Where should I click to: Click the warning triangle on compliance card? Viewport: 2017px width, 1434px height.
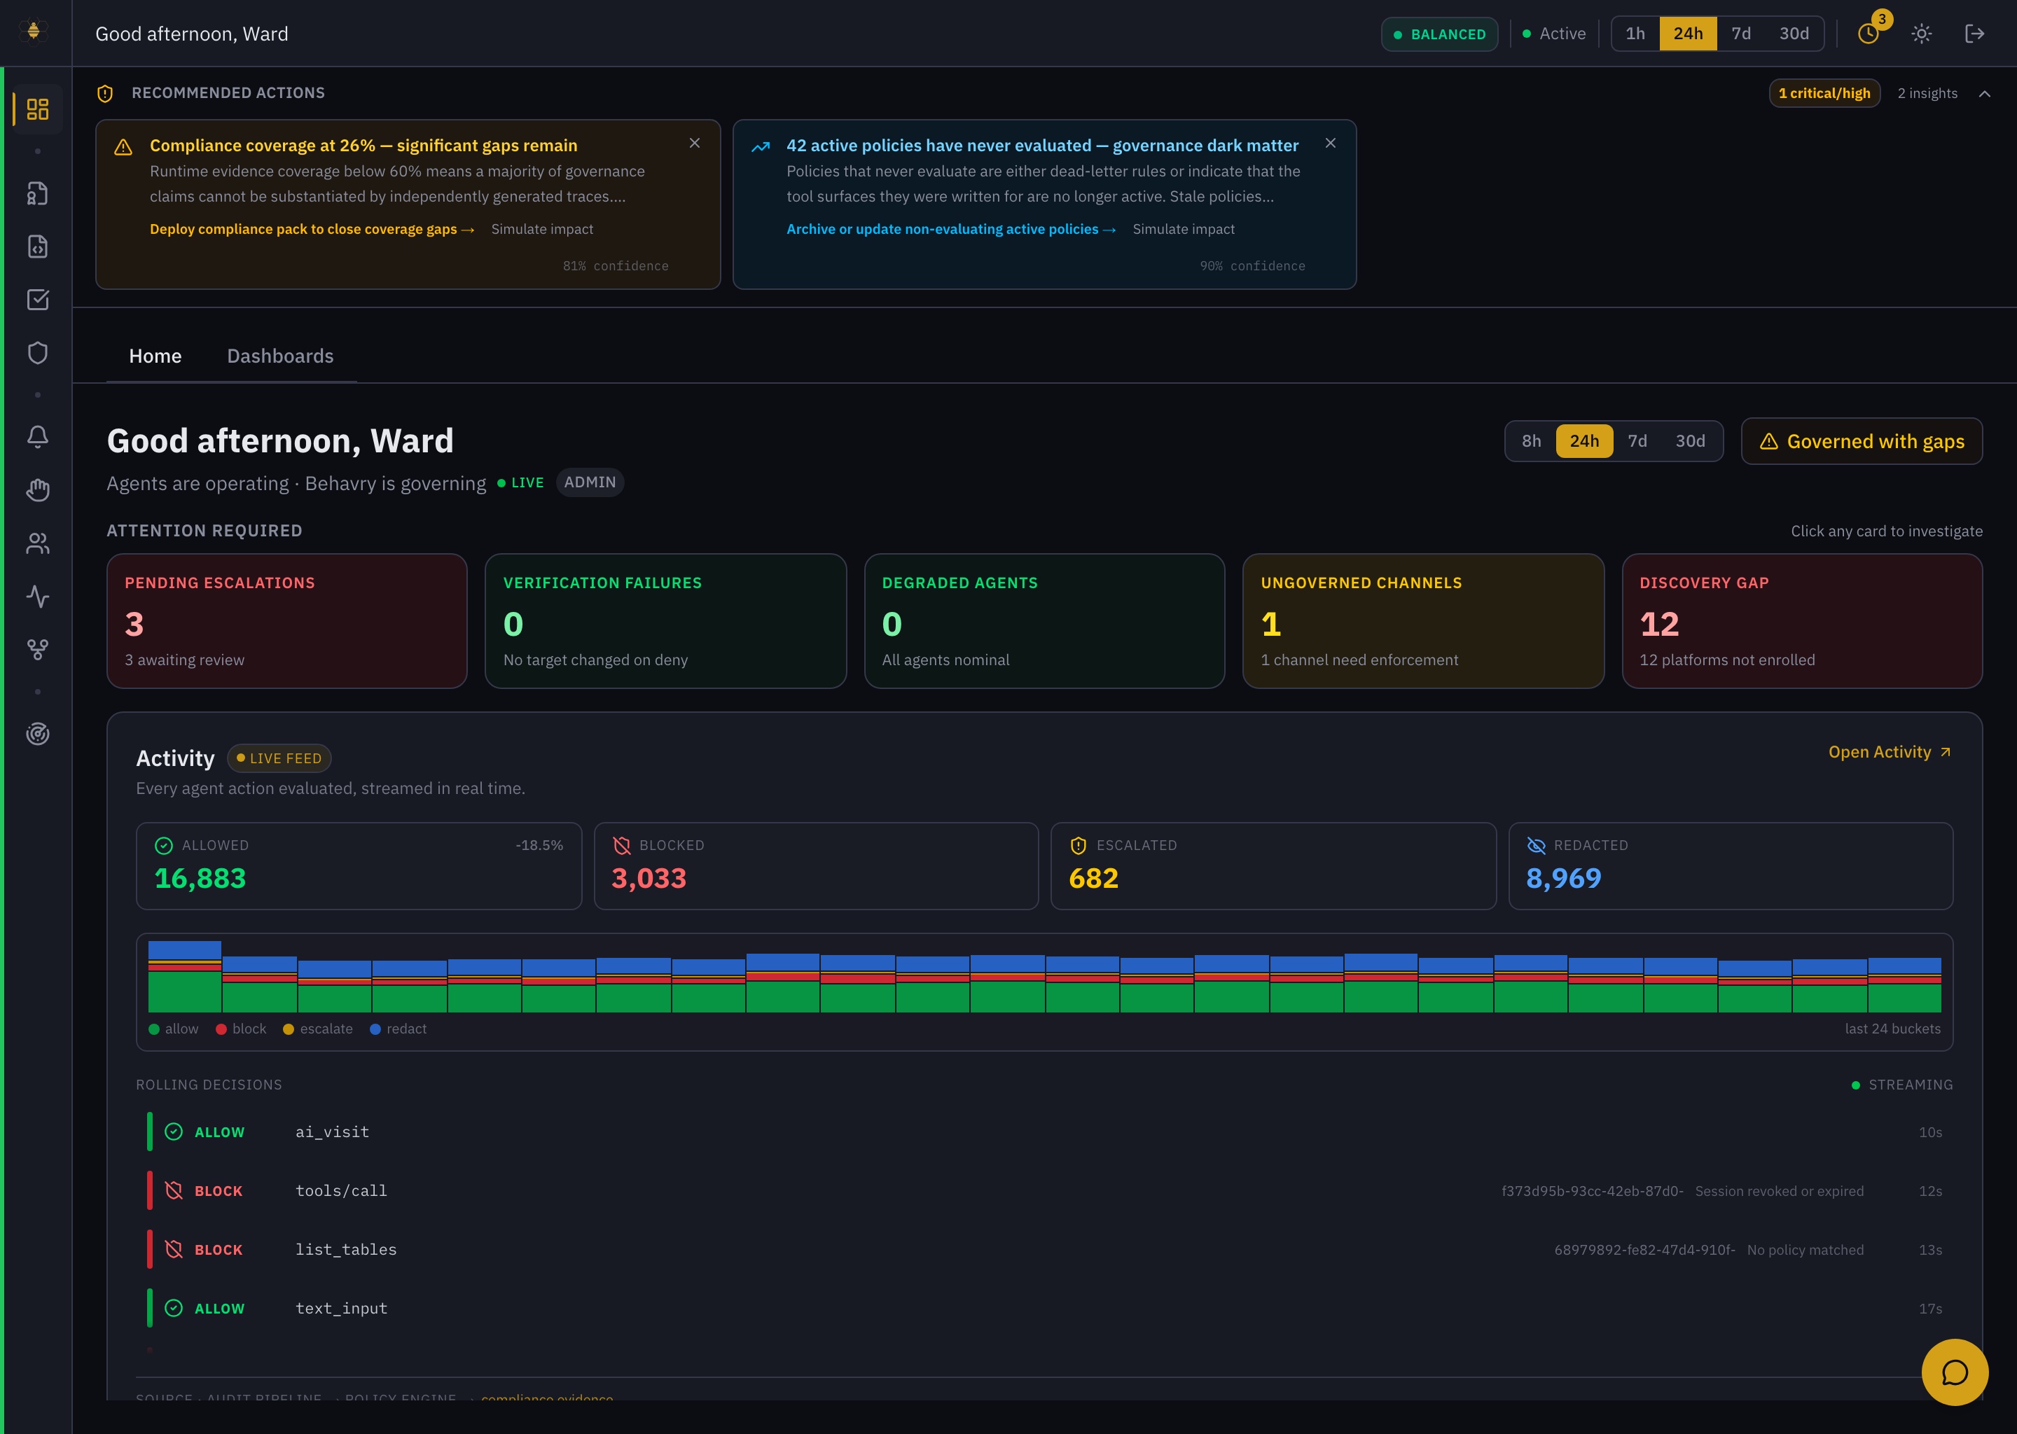(x=124, y=146)
